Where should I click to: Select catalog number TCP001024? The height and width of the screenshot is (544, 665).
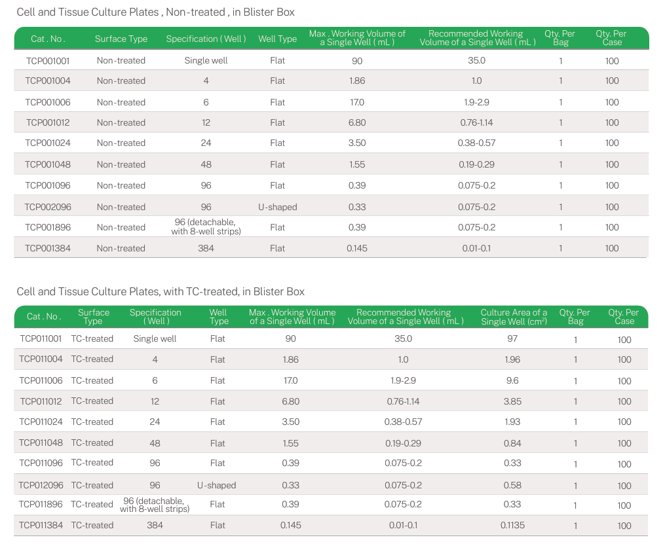(x=48, y=143)
